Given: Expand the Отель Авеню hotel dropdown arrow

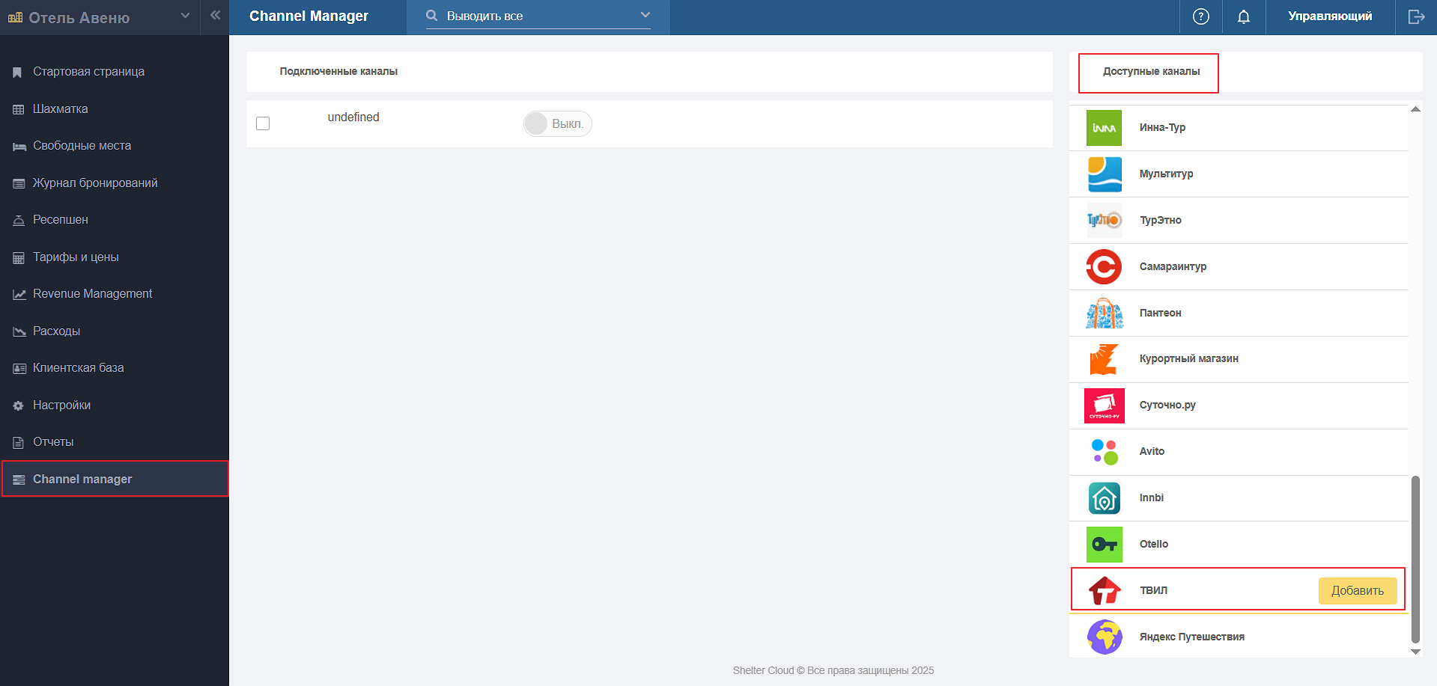Looking at the screenshot, I should coord(185,16).
